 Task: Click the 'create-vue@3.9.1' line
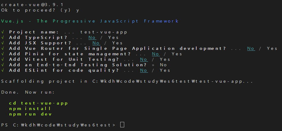click(x=32, y=5)
